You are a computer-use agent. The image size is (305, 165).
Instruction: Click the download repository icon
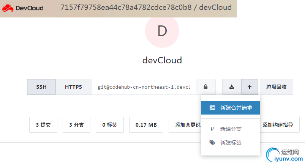pos(231,87)
